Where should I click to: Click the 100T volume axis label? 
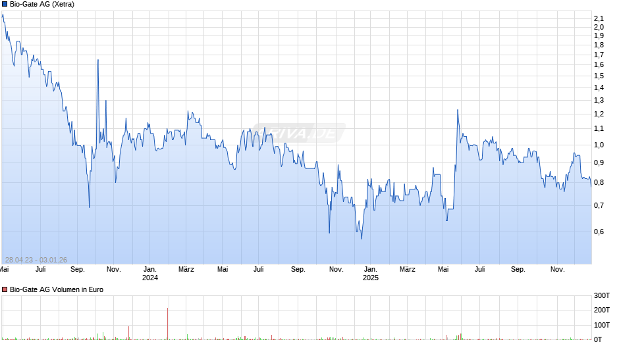tap(602, 325)
